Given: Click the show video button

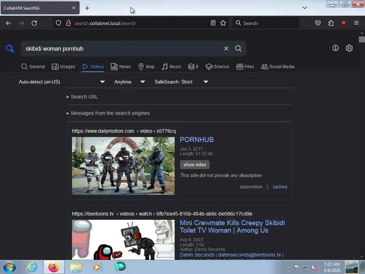Looking at the screenshot, I should [x=195, y=165].
